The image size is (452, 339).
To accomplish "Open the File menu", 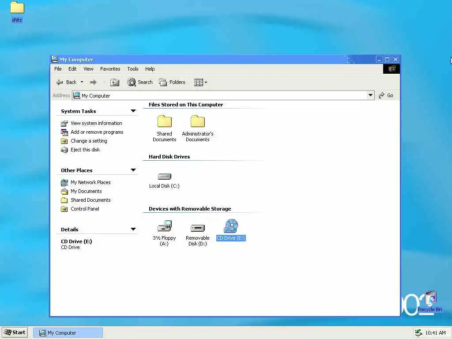I will click(x=58, y=69).
